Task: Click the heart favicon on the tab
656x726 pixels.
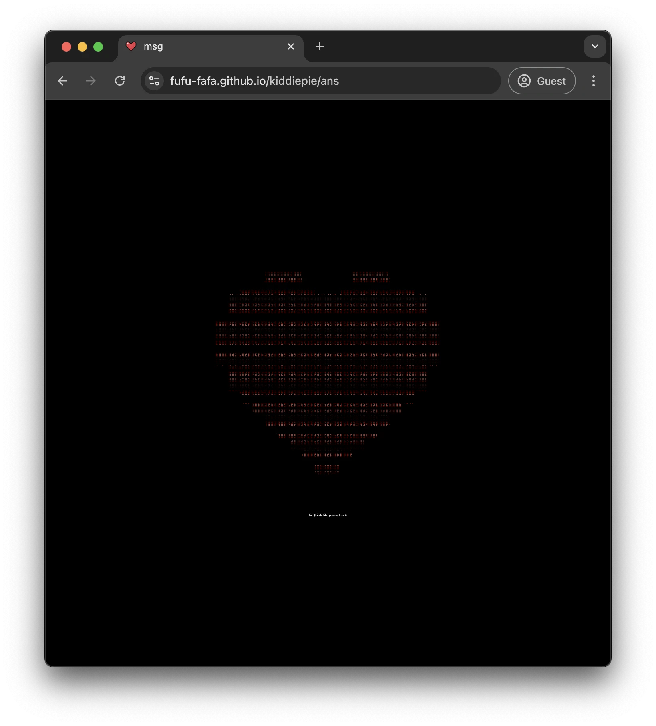Action: click(x=131, y=46)
